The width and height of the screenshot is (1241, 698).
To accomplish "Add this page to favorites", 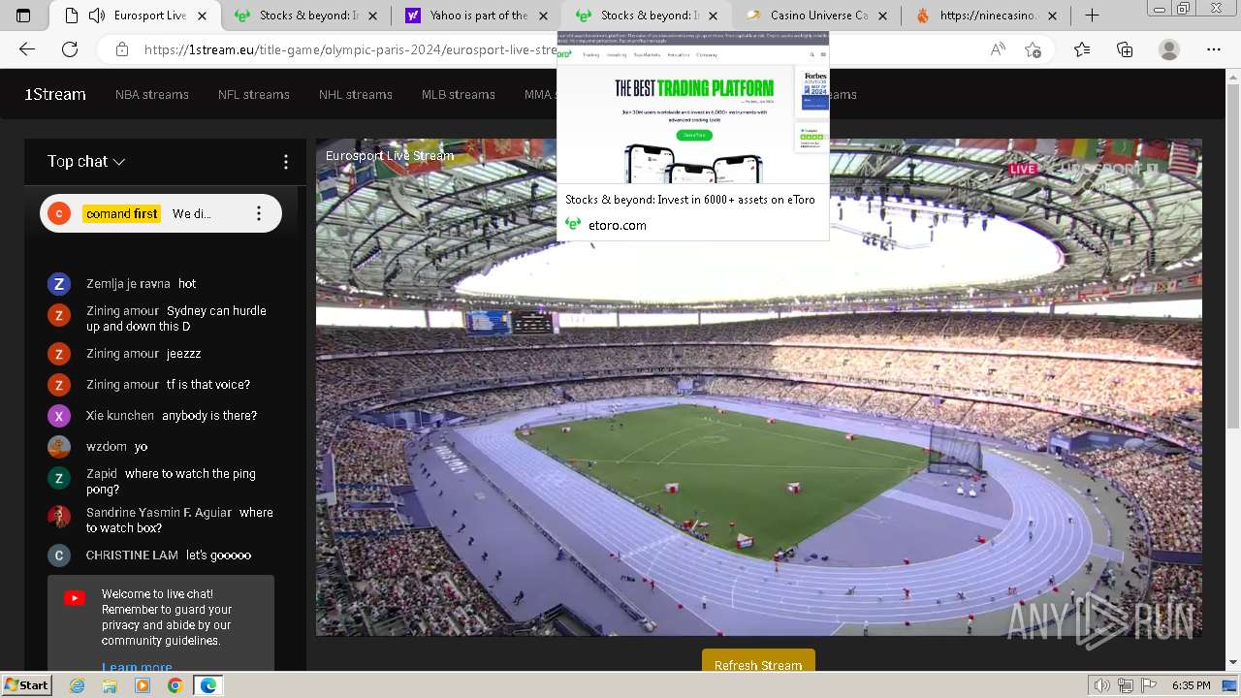I will pos(1034,49).
